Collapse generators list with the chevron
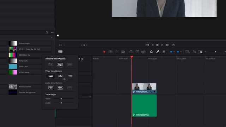 [x=52, y=37]
